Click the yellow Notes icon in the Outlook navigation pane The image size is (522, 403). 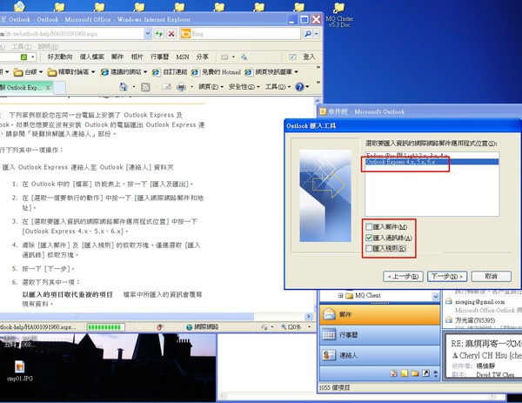tap(405, 373)
